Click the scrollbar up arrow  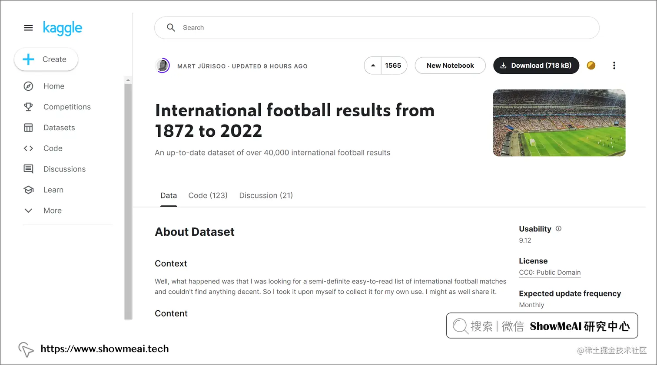128,80
